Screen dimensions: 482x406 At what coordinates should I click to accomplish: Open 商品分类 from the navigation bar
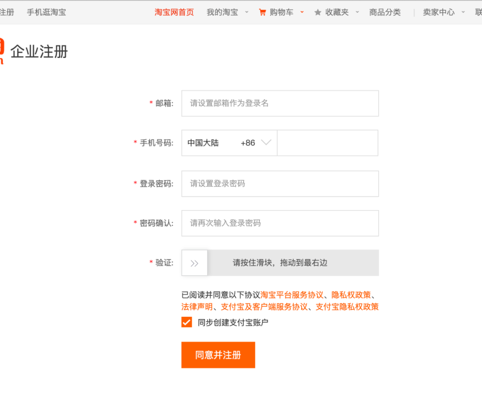coord(385,12)
